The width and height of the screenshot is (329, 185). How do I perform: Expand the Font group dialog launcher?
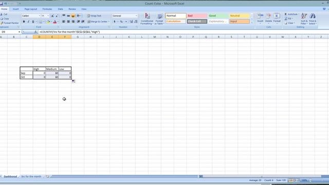pyautogui.click(x=59, y=27)
